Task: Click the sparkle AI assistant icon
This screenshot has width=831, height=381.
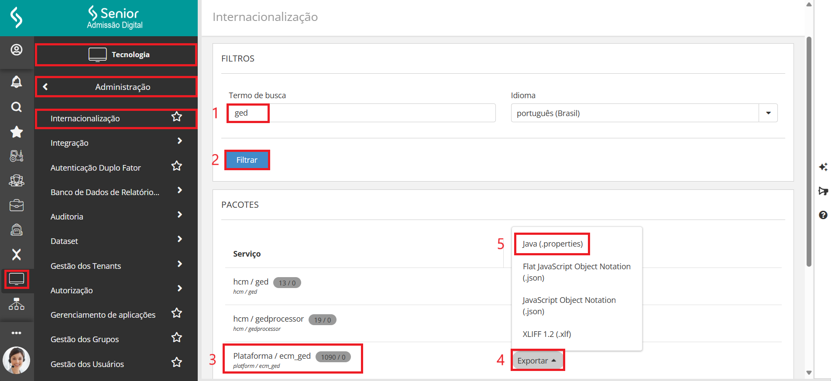Action: [x=823, y=167]
